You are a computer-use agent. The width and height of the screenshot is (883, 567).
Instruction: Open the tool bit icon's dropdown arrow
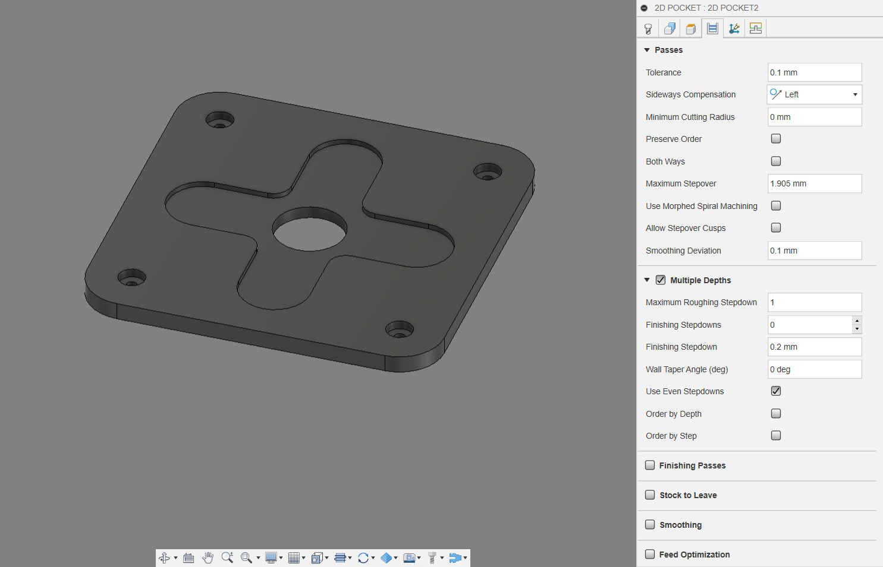442,558
